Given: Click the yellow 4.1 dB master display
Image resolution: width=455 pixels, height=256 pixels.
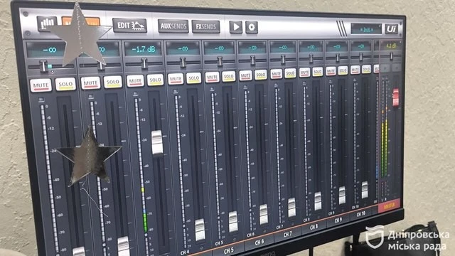Looking at the screenshot, I should point(391,46).
